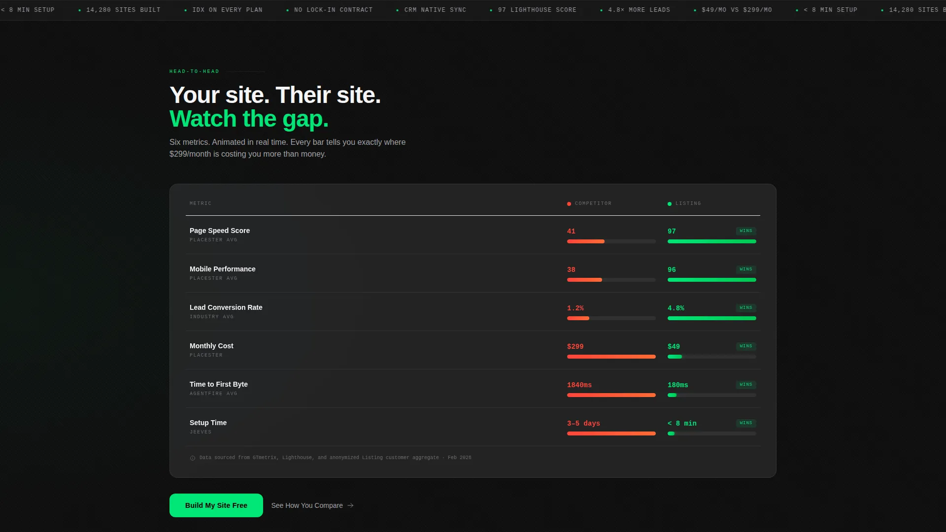Click the WINS badge in Lead Conversion Rate row
The width and height of the screenshot is (946, 532).
[746, 307]
